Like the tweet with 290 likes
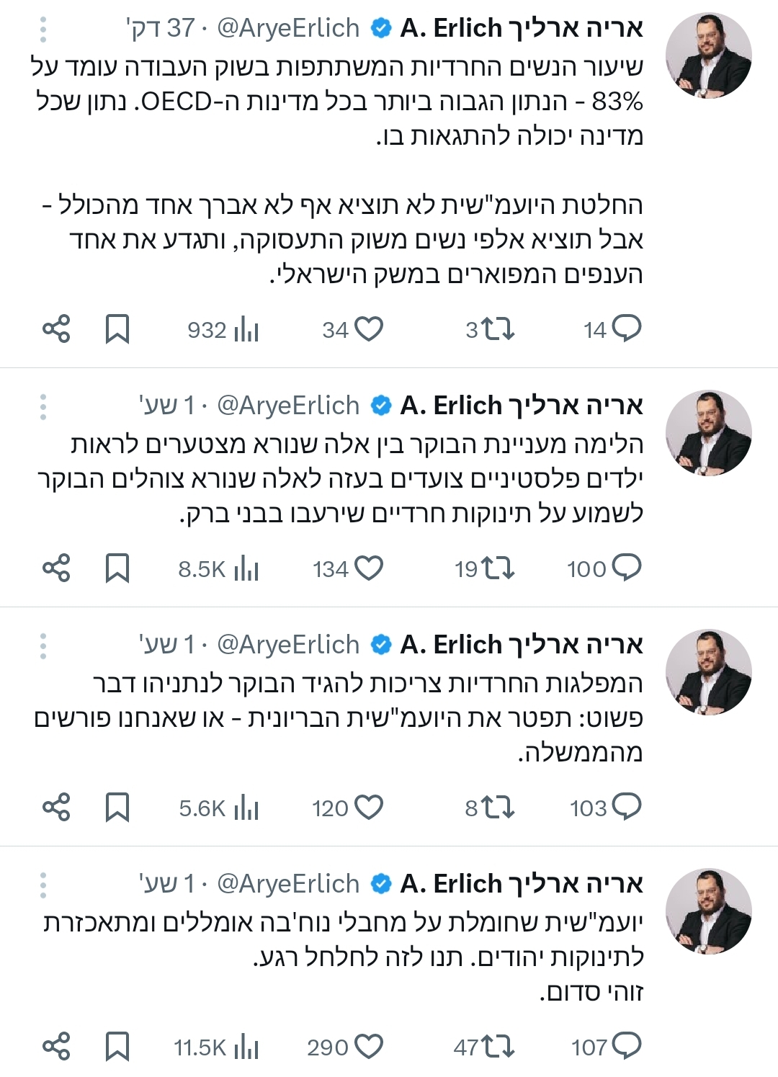The width and height of the screenshot is (778, 1077). point(370,1047)
